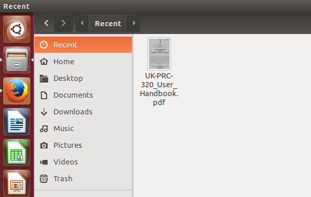Open LibreOffice Writer from launcher
This screenshot has width=311, height=197.
pos(17,122)
